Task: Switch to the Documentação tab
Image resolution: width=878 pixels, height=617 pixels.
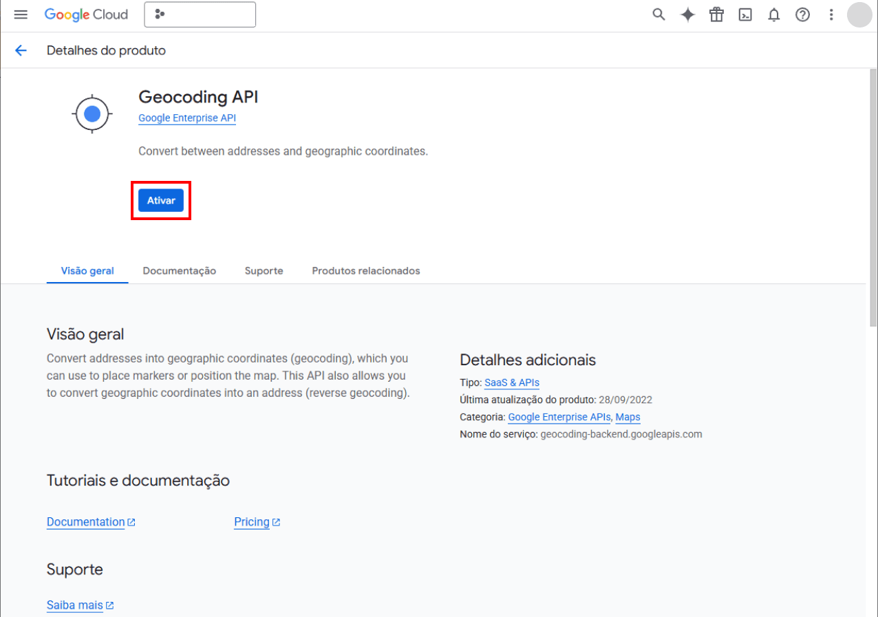Action: (179, 271)
